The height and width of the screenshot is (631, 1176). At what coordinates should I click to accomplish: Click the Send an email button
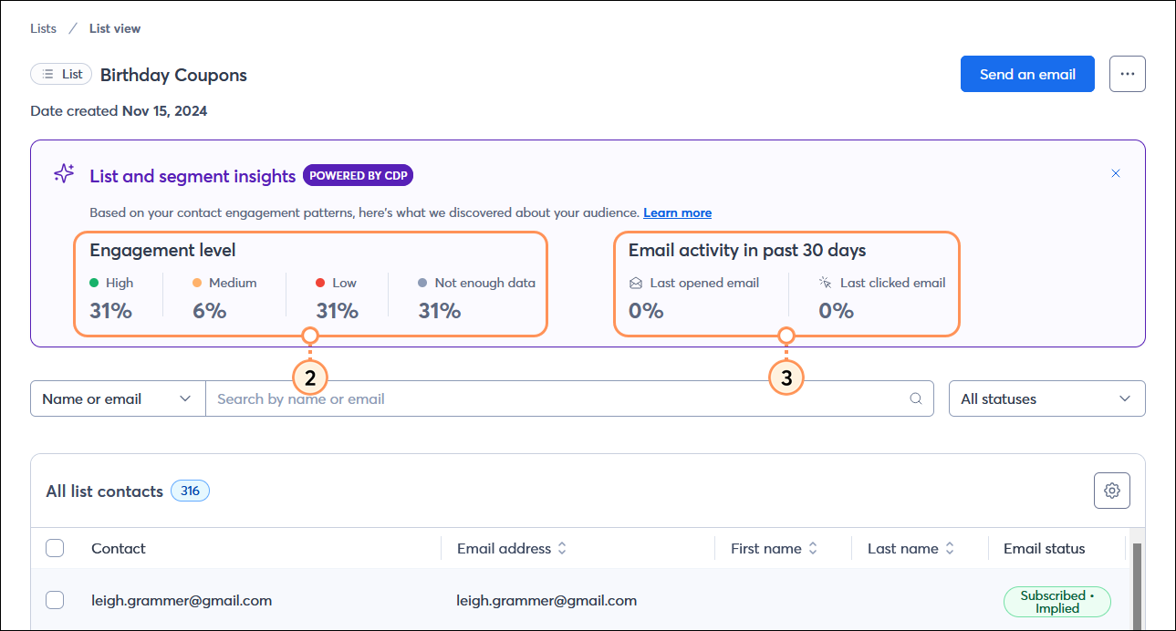point(1027,74)
